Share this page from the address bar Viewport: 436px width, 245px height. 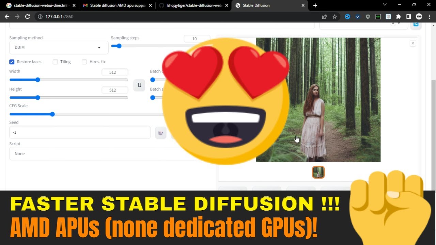coord(324,16)
